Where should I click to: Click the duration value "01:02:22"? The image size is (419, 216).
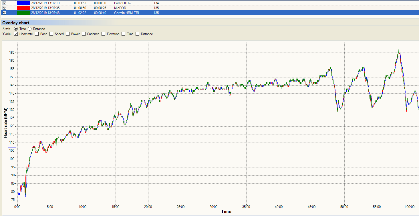[80, 13]
